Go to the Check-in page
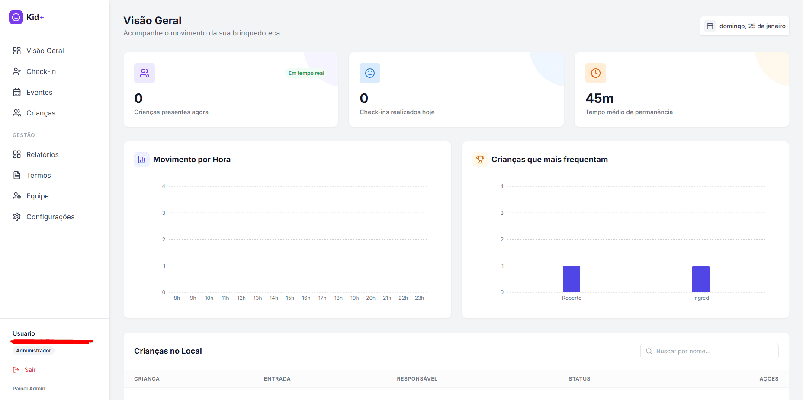Viewport: 803px width, 400px height. pos(41,71)
